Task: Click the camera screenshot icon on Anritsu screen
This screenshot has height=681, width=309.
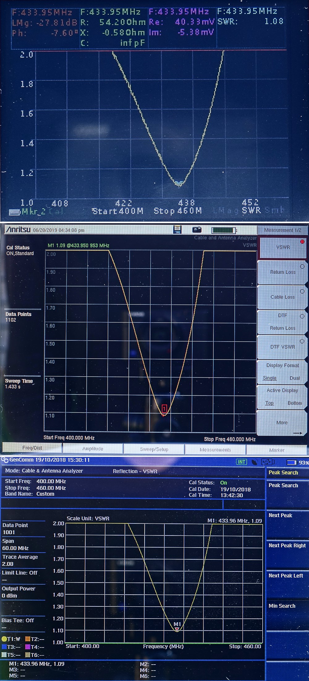Action: click(197, 229)
